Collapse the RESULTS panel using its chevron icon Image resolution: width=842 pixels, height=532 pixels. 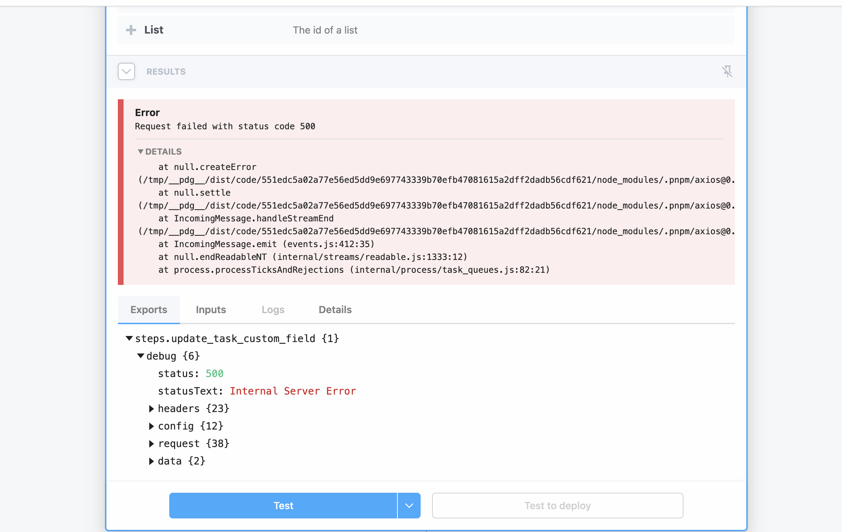126,71
